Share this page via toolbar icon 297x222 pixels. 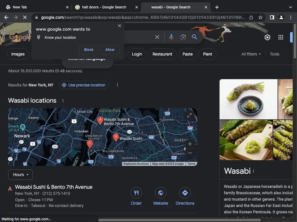pyautogui.click(x=251, y=17)
